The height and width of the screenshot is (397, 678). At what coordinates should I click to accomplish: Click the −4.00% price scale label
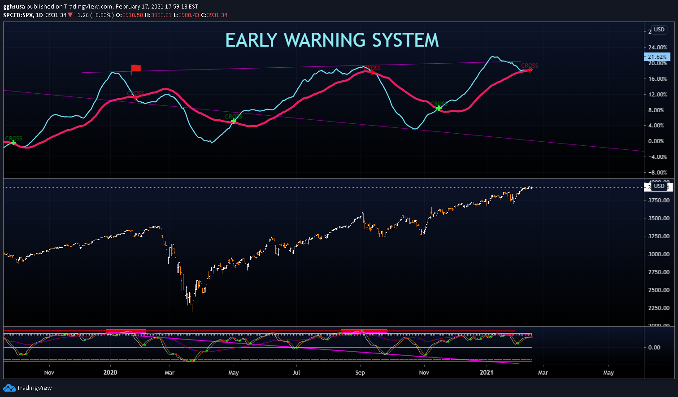[657, 157]
